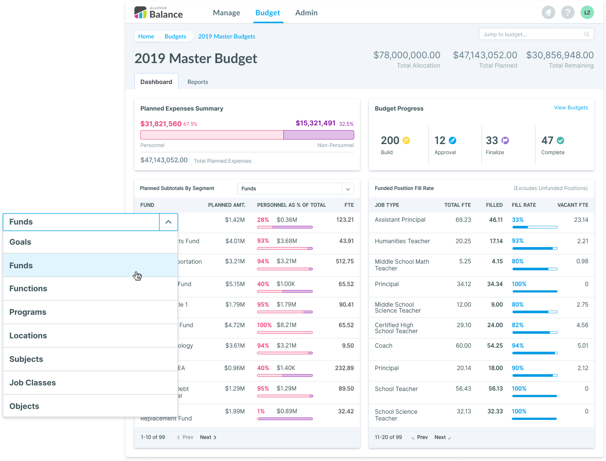
Task: Click the green Complete checkmark icon
Action: [560, 140]
